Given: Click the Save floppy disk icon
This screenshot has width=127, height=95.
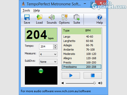Looking at the screenshot, I should click(27, 17).
